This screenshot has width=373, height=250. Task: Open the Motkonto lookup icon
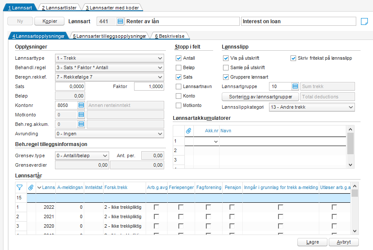[81, 115]
